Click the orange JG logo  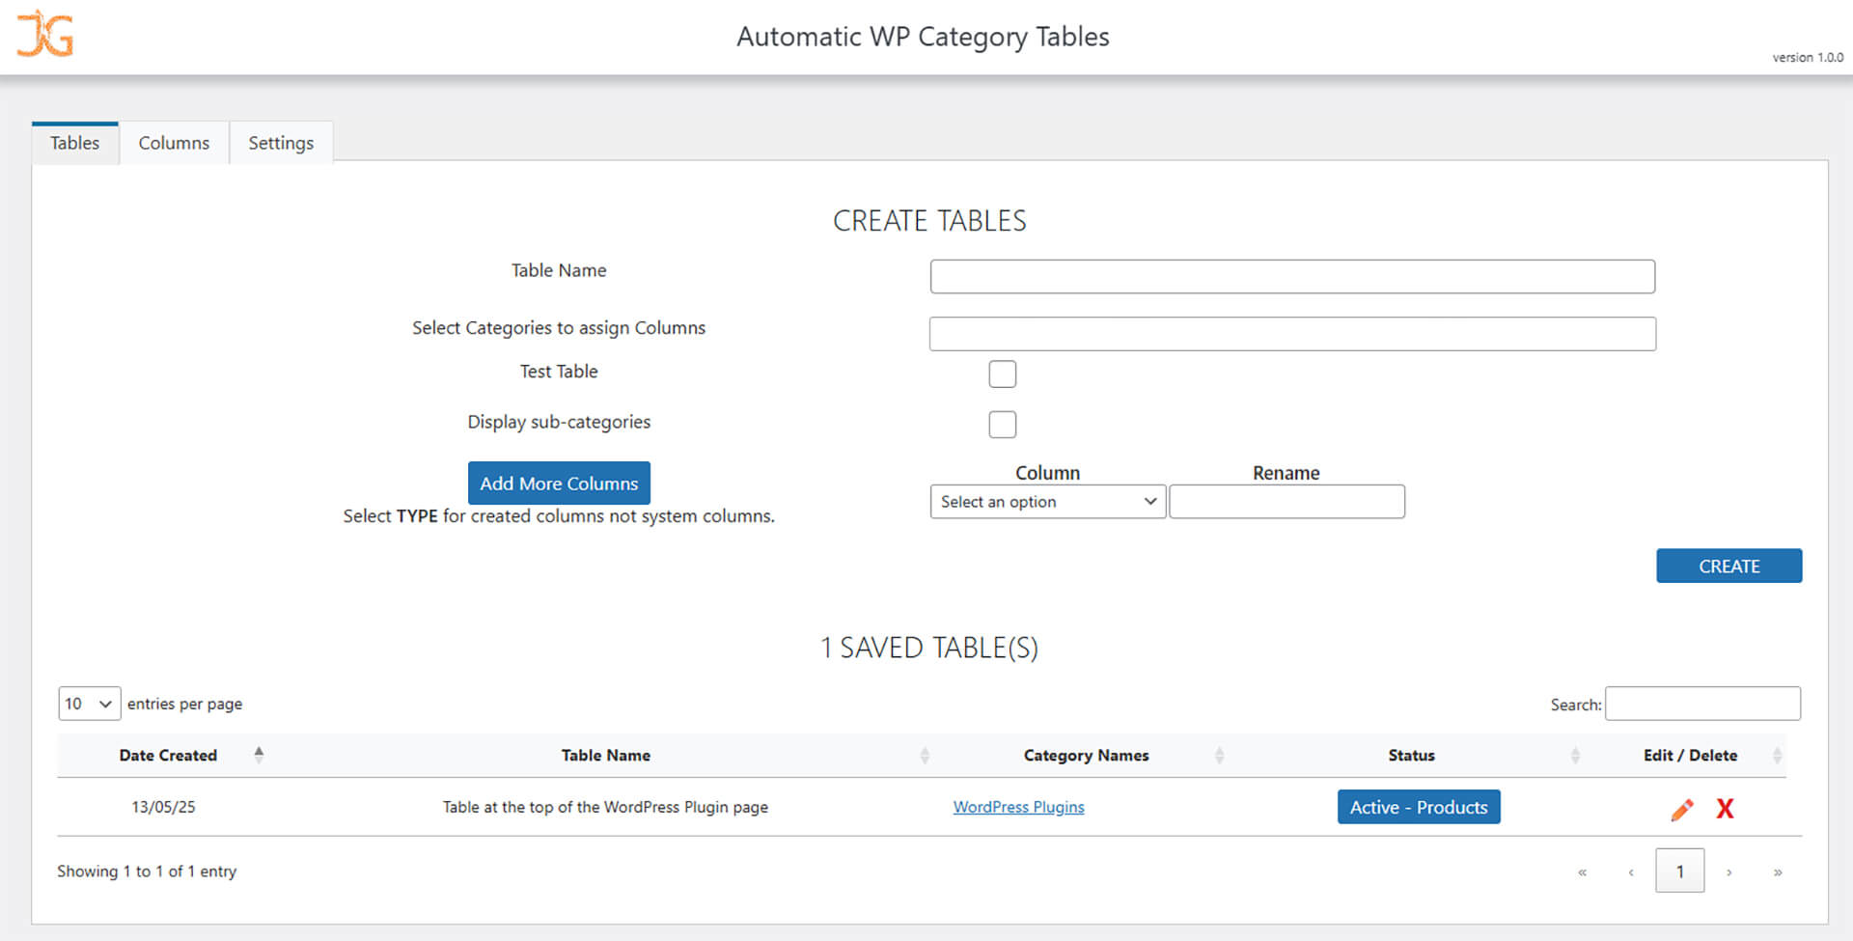click(45, 34)
